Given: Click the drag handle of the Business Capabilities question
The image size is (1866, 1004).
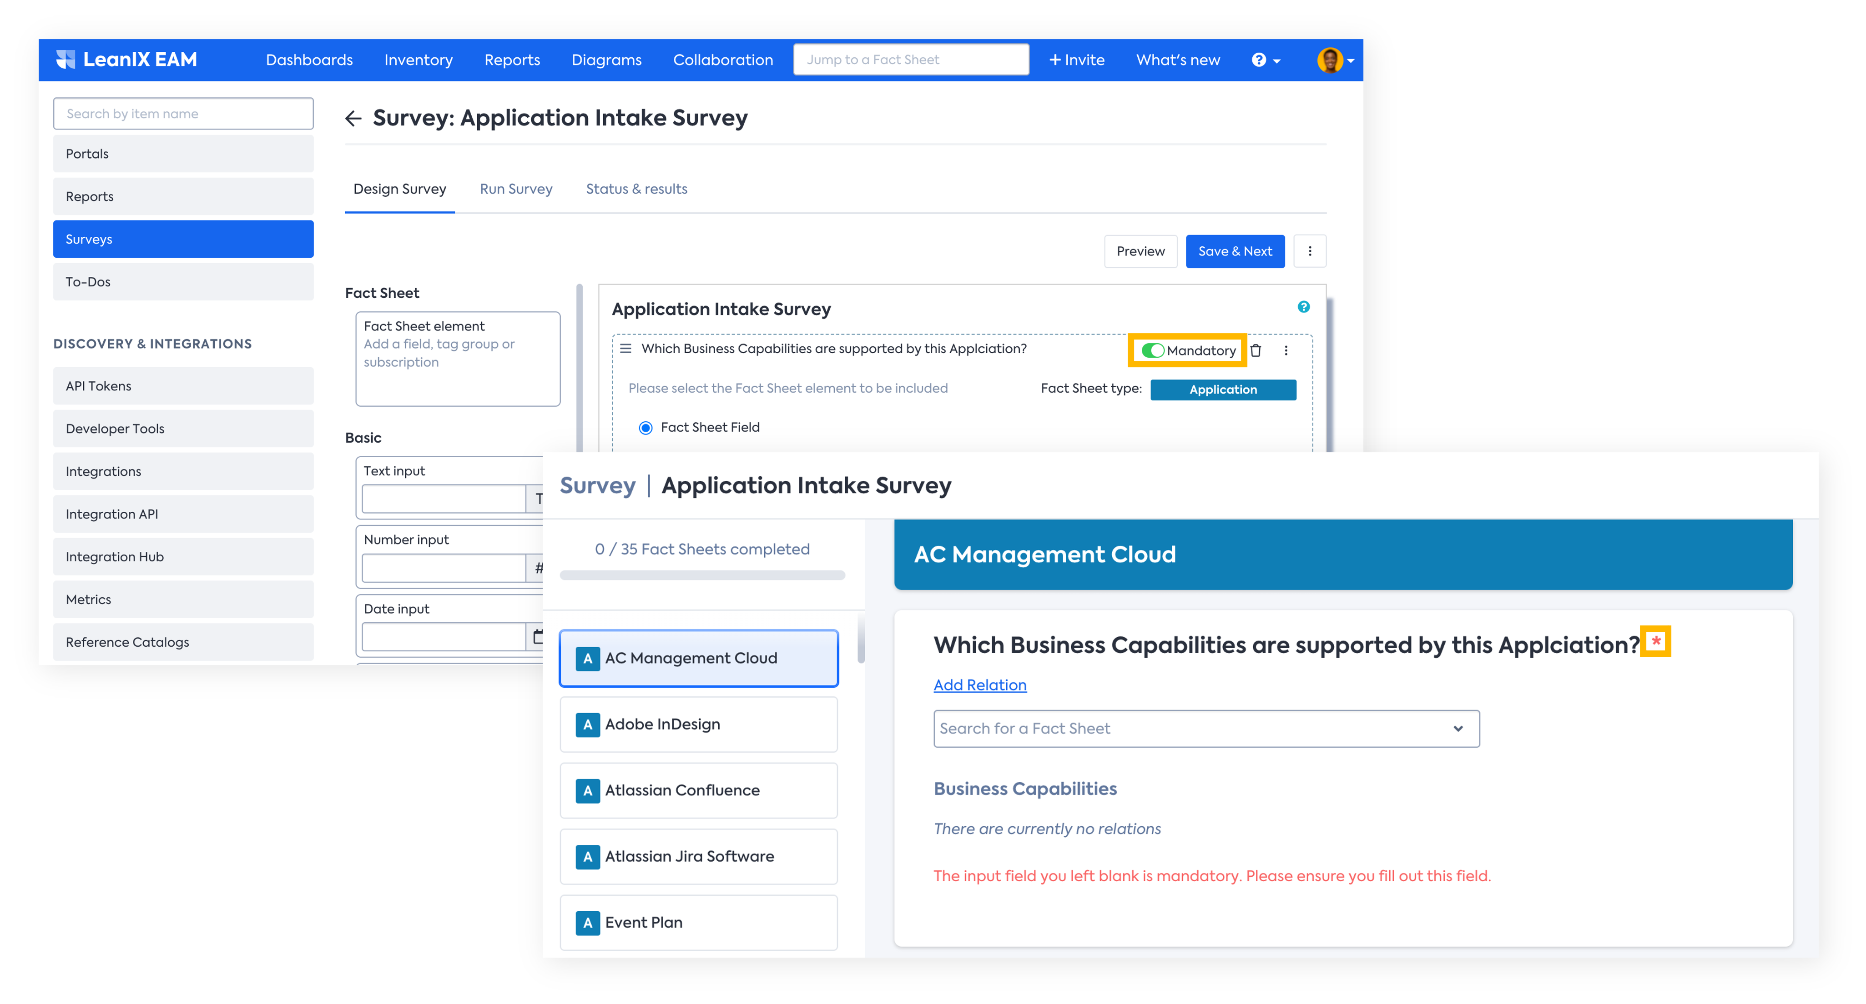Looking at the screenshot, I should tap(626, 349).
